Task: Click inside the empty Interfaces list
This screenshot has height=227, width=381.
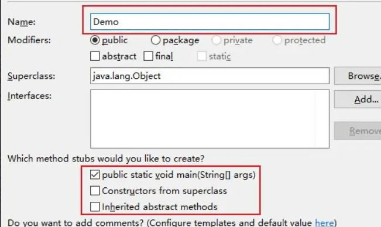Action: point(210,119)
